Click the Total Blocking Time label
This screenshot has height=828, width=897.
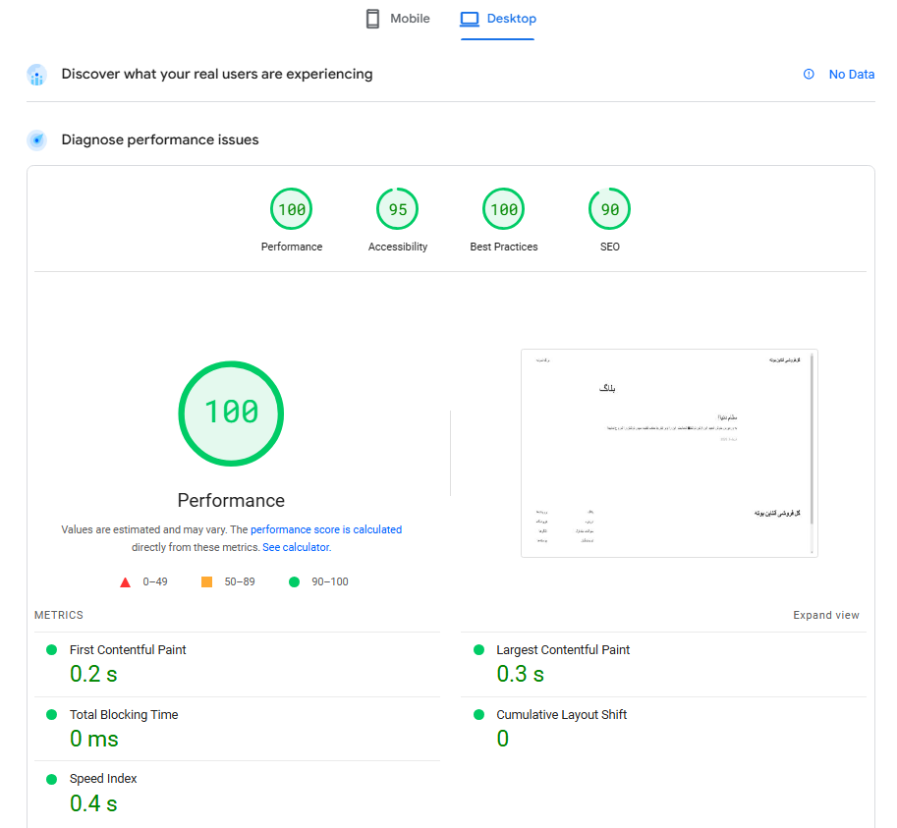pyautogui.click(x=124, y=714)
